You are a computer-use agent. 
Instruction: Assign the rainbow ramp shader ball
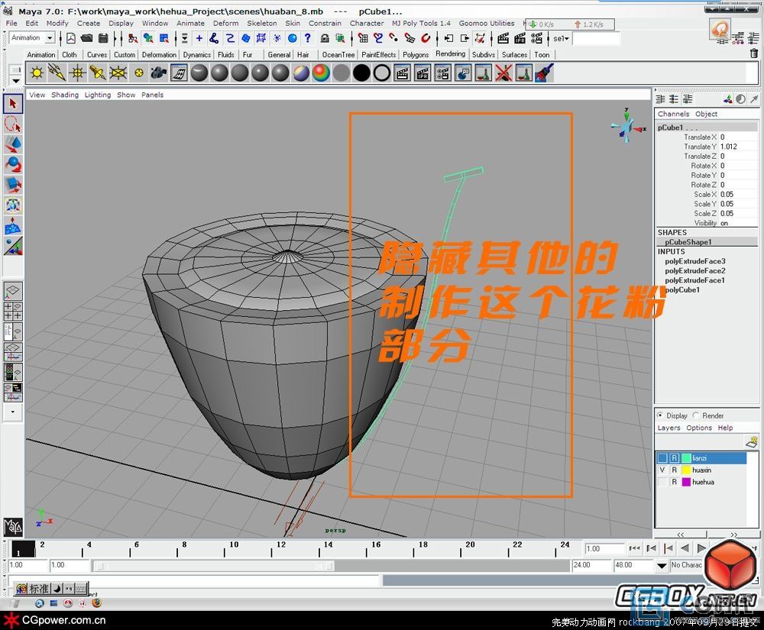[x=321, y=73]
